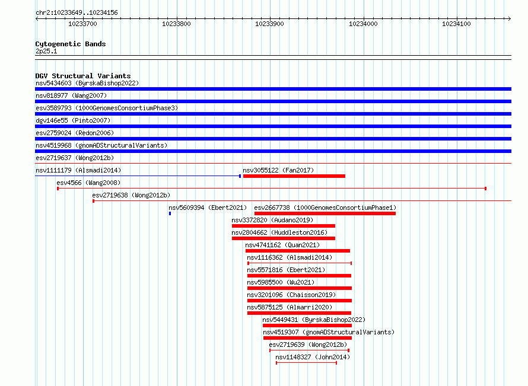This screenshot has width=528, height=386.
Task: Click the DGV Structural Variants track title
Action: click(83, 76)
